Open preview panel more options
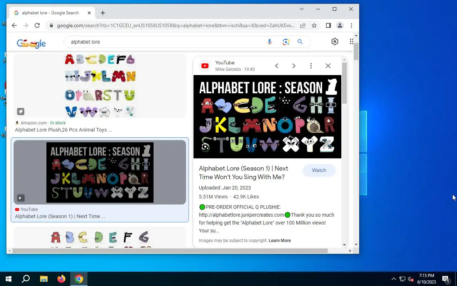Screen dimensions: 457x286 tap(311, 66)
